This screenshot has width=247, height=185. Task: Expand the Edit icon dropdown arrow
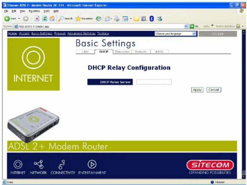point(131,19)
